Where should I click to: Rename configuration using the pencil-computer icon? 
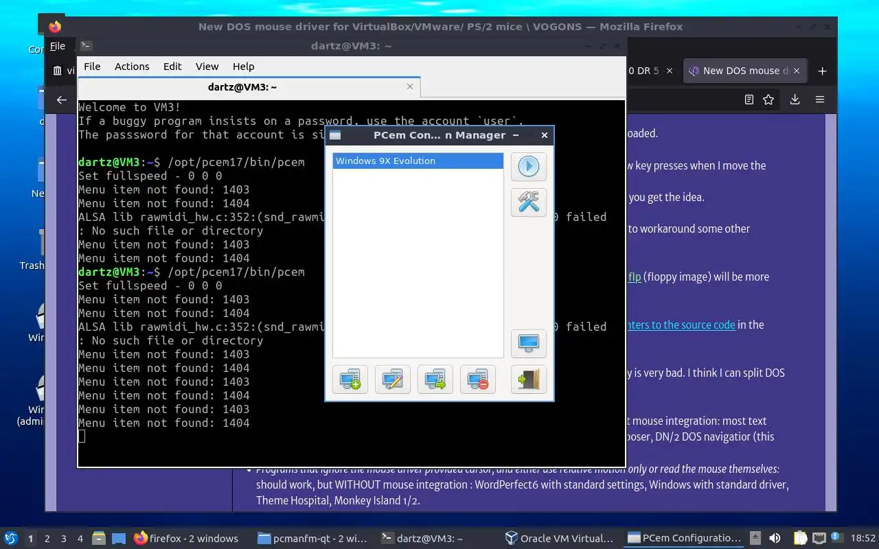(393, 379)
